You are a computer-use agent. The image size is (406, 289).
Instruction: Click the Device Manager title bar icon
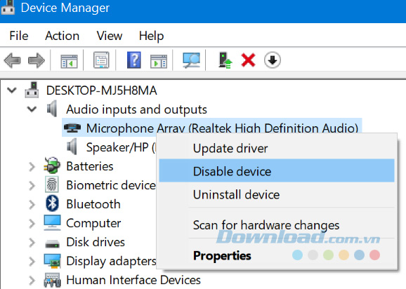[7, 7]
